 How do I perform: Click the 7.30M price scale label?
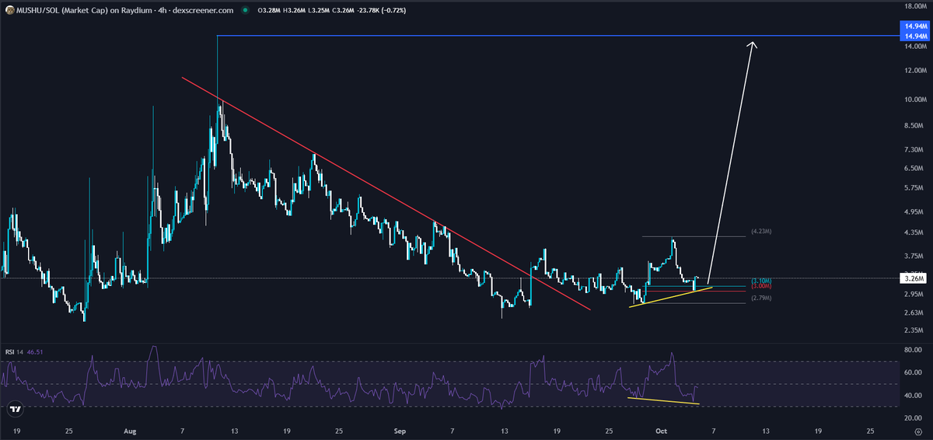tap(913, 149)
